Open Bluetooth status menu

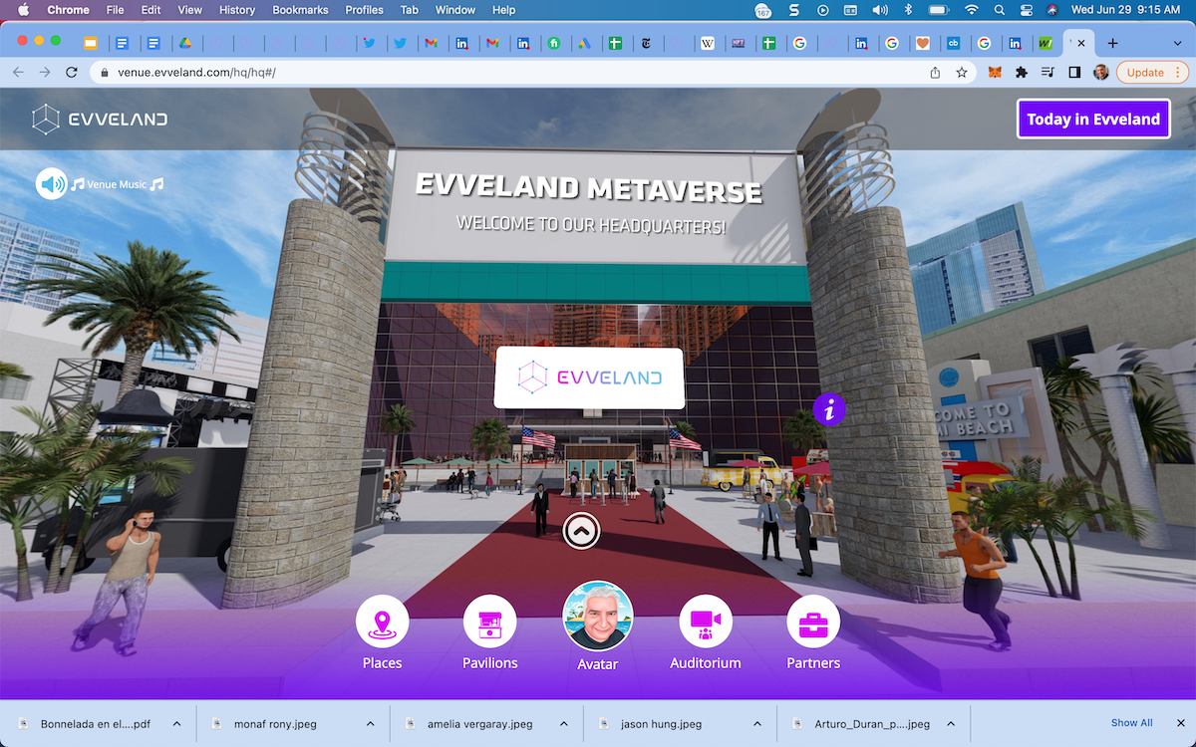908,10
